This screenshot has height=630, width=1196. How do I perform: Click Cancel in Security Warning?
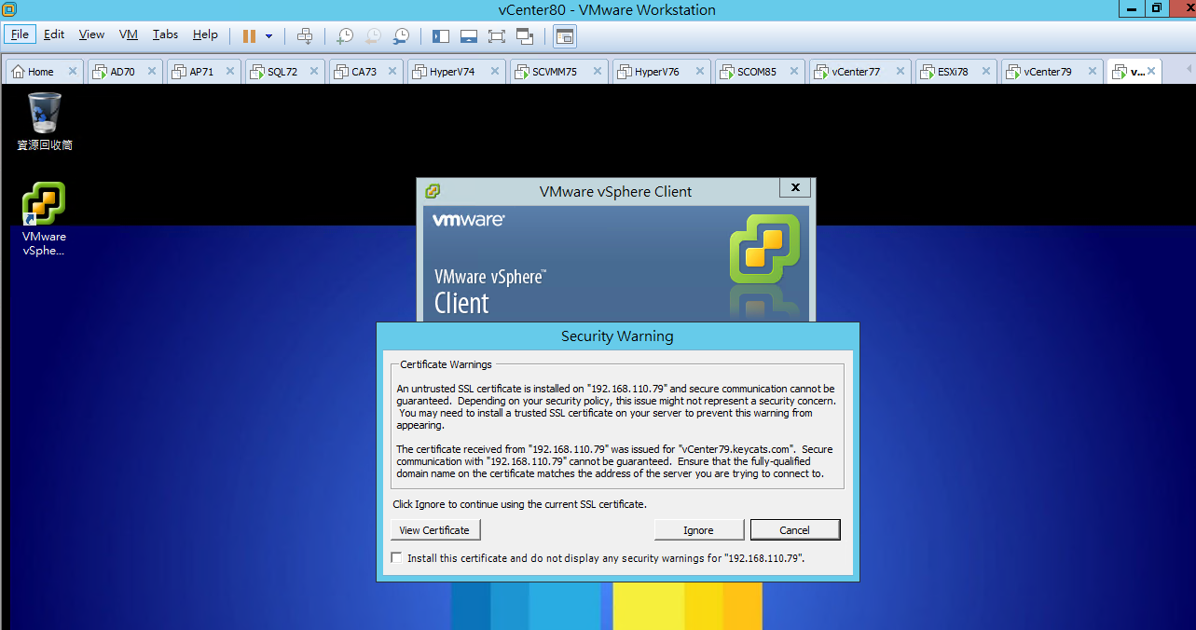795,530
